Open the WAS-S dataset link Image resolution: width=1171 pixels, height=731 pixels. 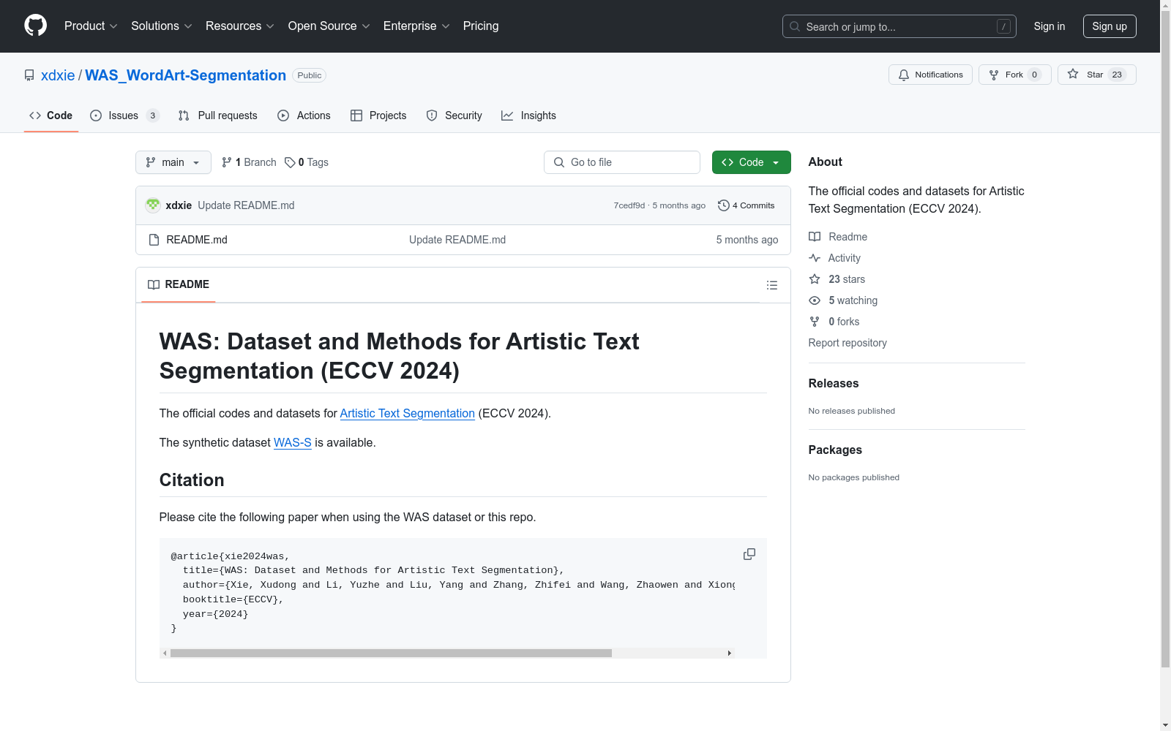tap(293, 443)
